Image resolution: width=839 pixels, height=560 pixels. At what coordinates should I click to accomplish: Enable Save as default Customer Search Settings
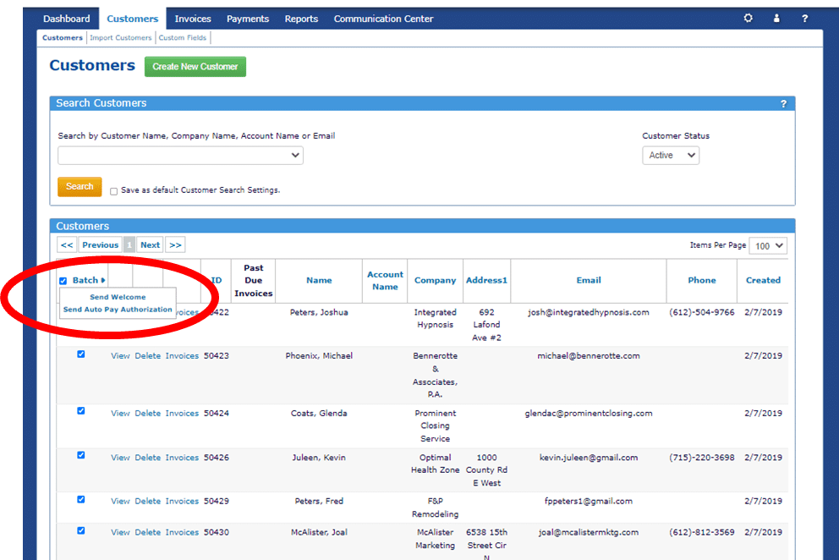pos(113,191)
